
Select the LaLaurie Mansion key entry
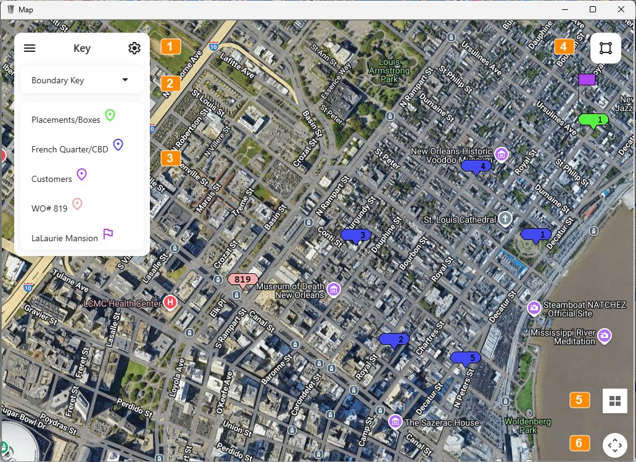pos(65,238)
